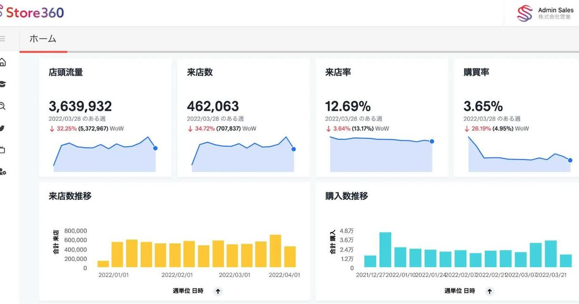Click the Admin Sales account name
This screenshot has height=304, width=579.
click(555, 10)
